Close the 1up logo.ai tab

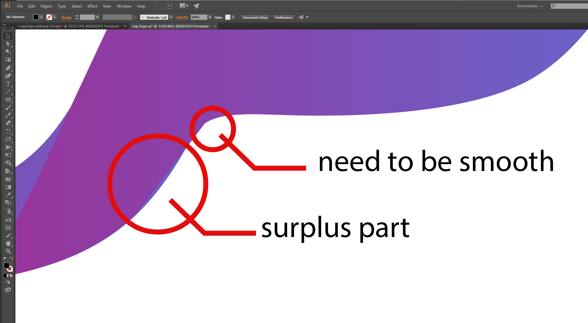215,26
